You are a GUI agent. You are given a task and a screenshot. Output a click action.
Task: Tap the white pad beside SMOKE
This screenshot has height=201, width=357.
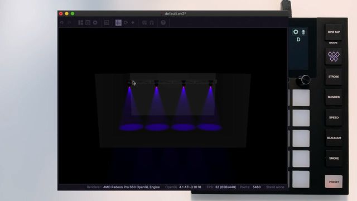click(x=301, y=159)
